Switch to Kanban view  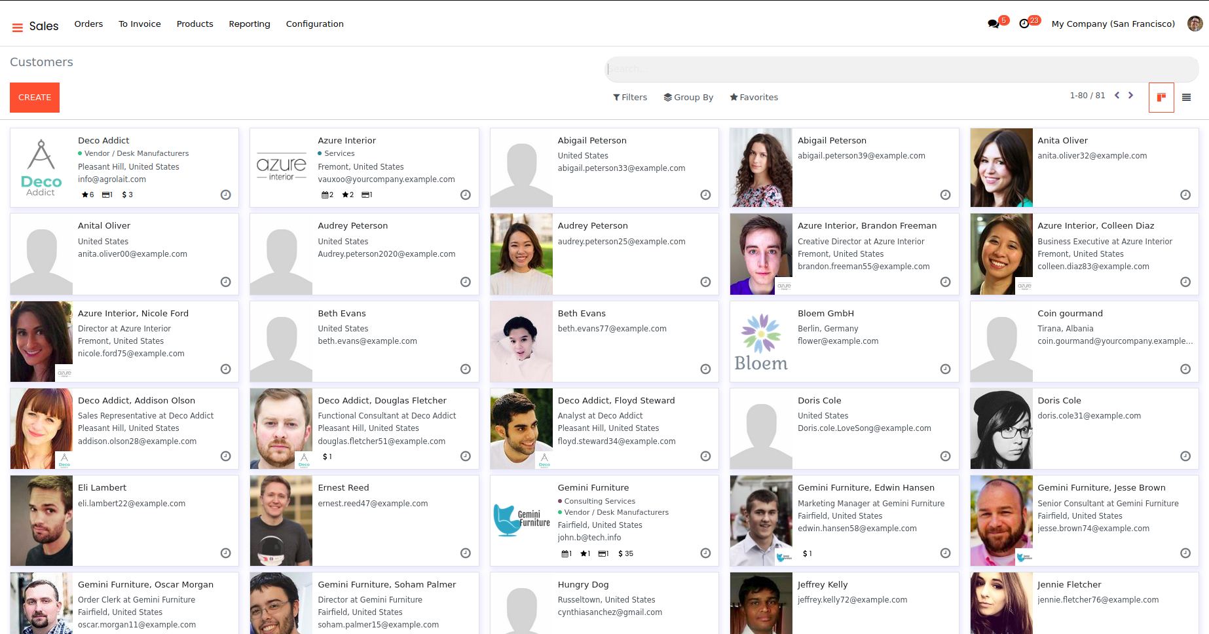pyautogui.click(x=1161, y=98)
